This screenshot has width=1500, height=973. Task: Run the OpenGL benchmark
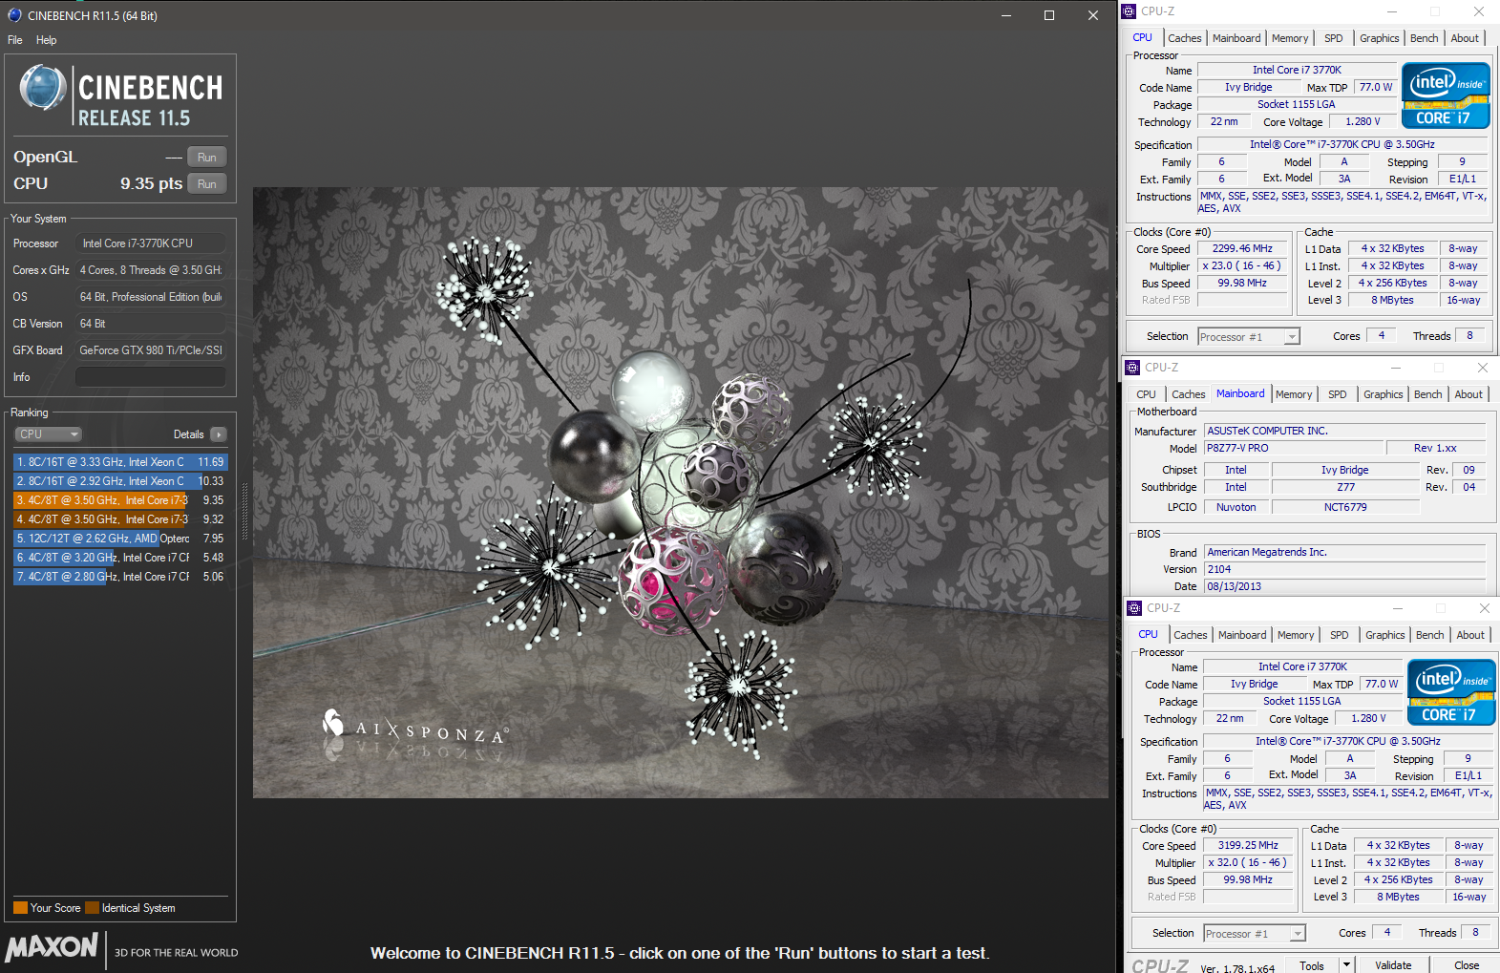207,158
